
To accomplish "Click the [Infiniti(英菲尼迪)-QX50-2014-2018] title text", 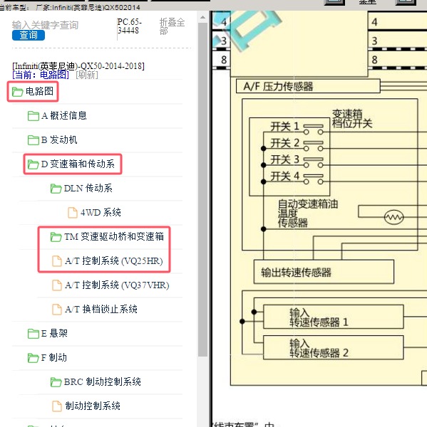I will (x=78, y=66).
